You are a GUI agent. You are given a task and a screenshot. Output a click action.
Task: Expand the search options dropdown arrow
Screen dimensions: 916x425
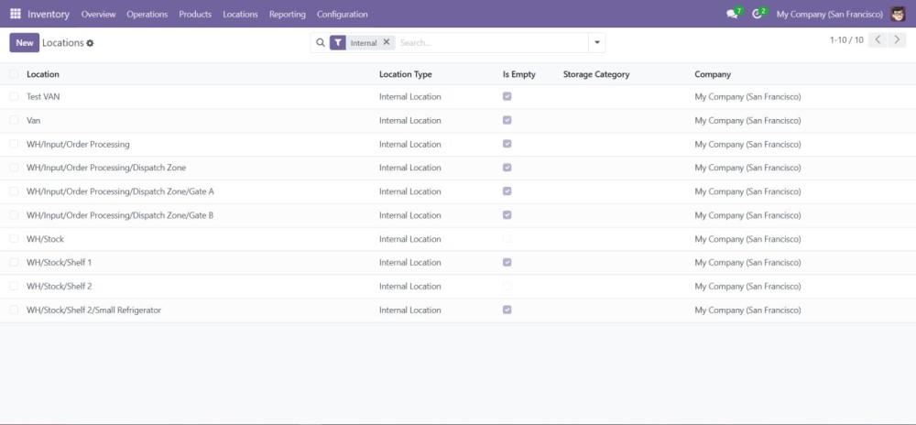click(x=597, y=42)
